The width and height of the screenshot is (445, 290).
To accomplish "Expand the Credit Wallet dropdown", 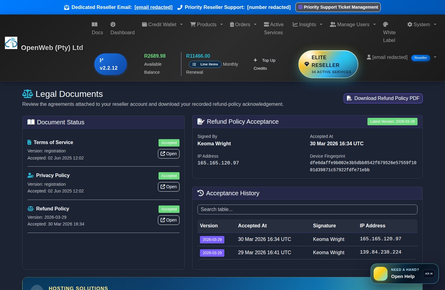I will pos(181,24).
